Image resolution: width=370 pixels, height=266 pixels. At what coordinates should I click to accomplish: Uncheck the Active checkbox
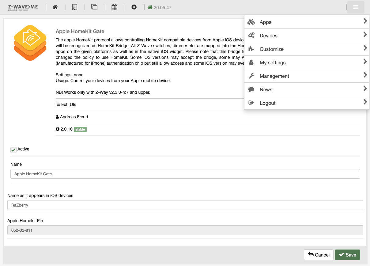pos(13,150)
